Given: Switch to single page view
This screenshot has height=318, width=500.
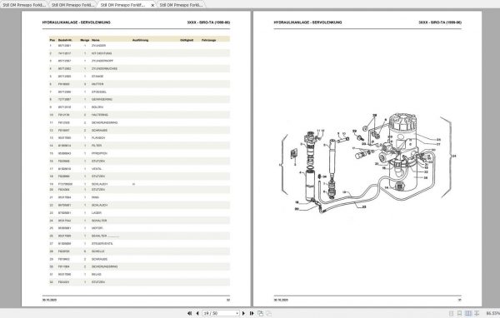Looking at the screenshot, I should pos(451,314).
